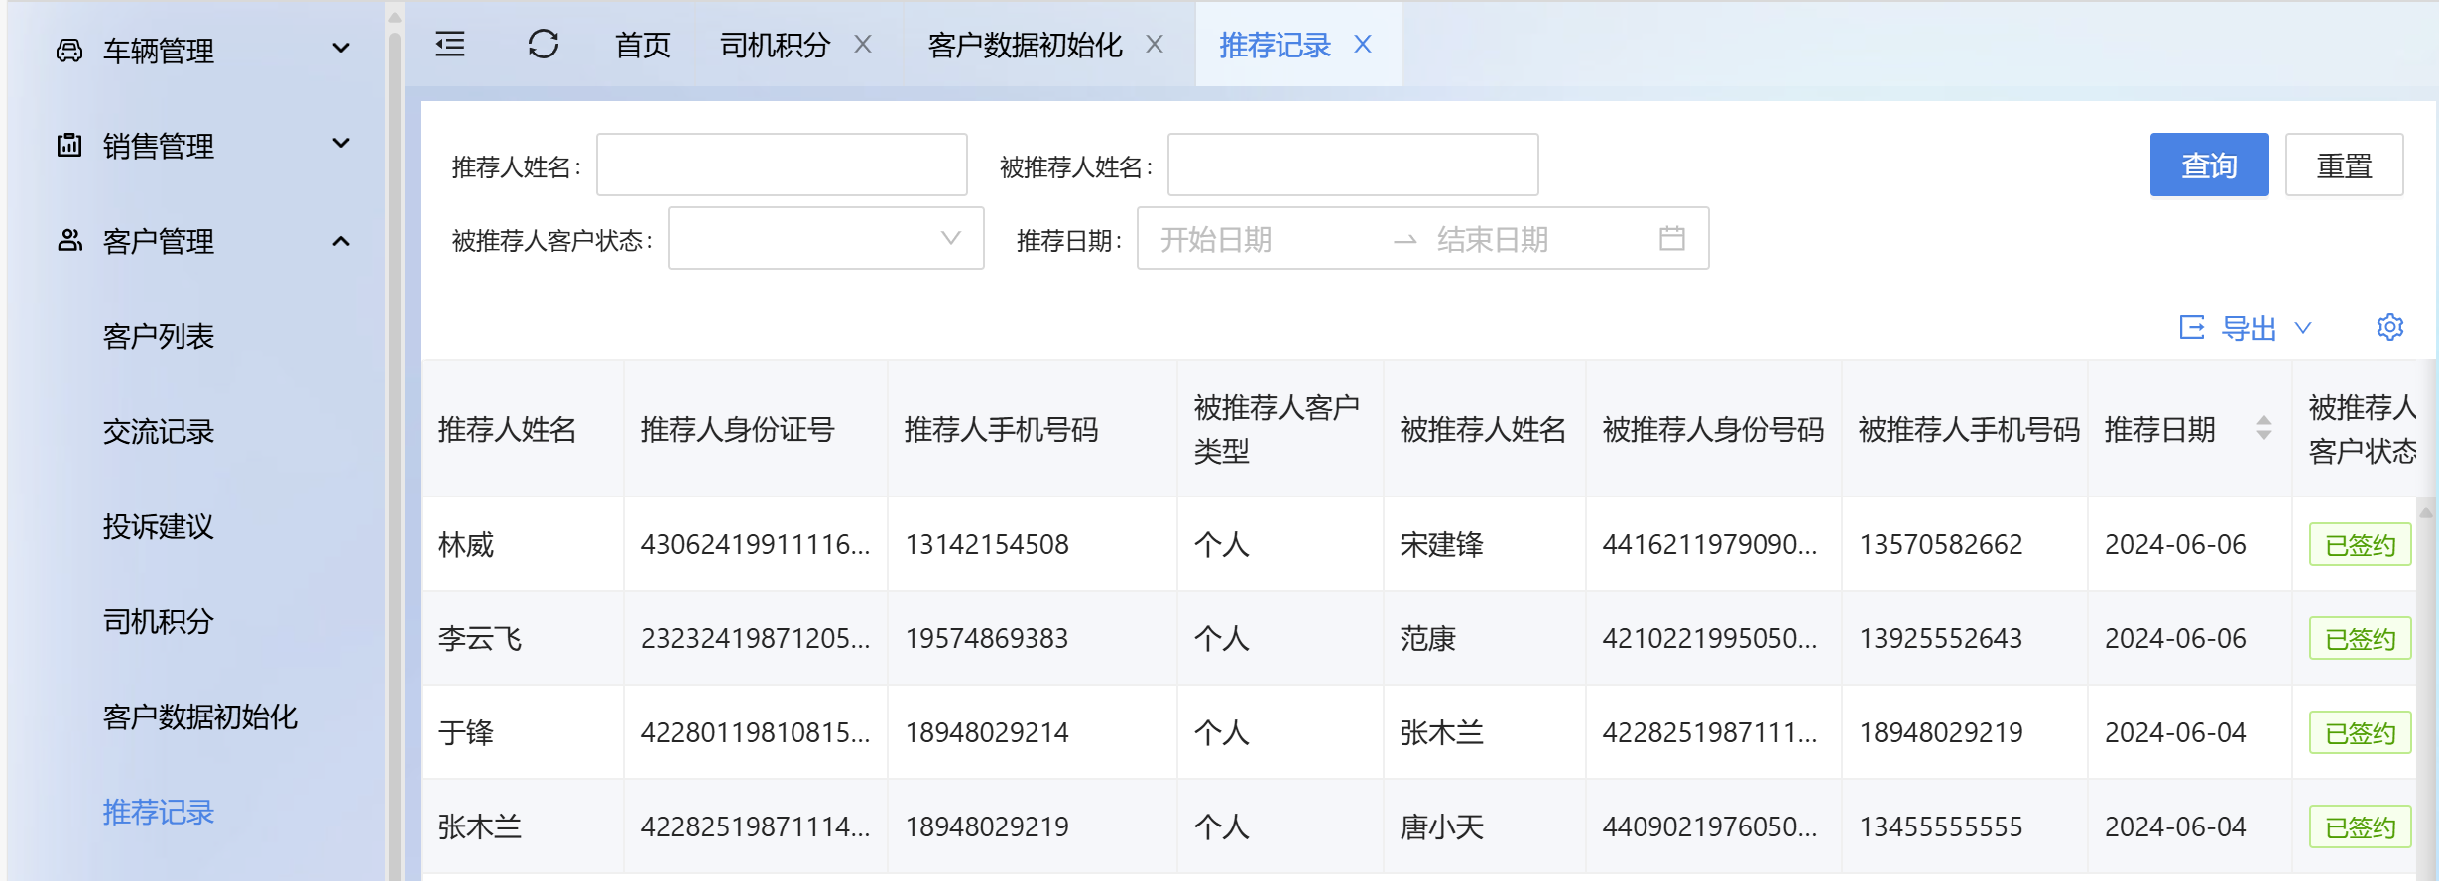Open 投诉建议 in the sidebar
The height and width of the screenshot is (881, 2439).
(159, 526)
